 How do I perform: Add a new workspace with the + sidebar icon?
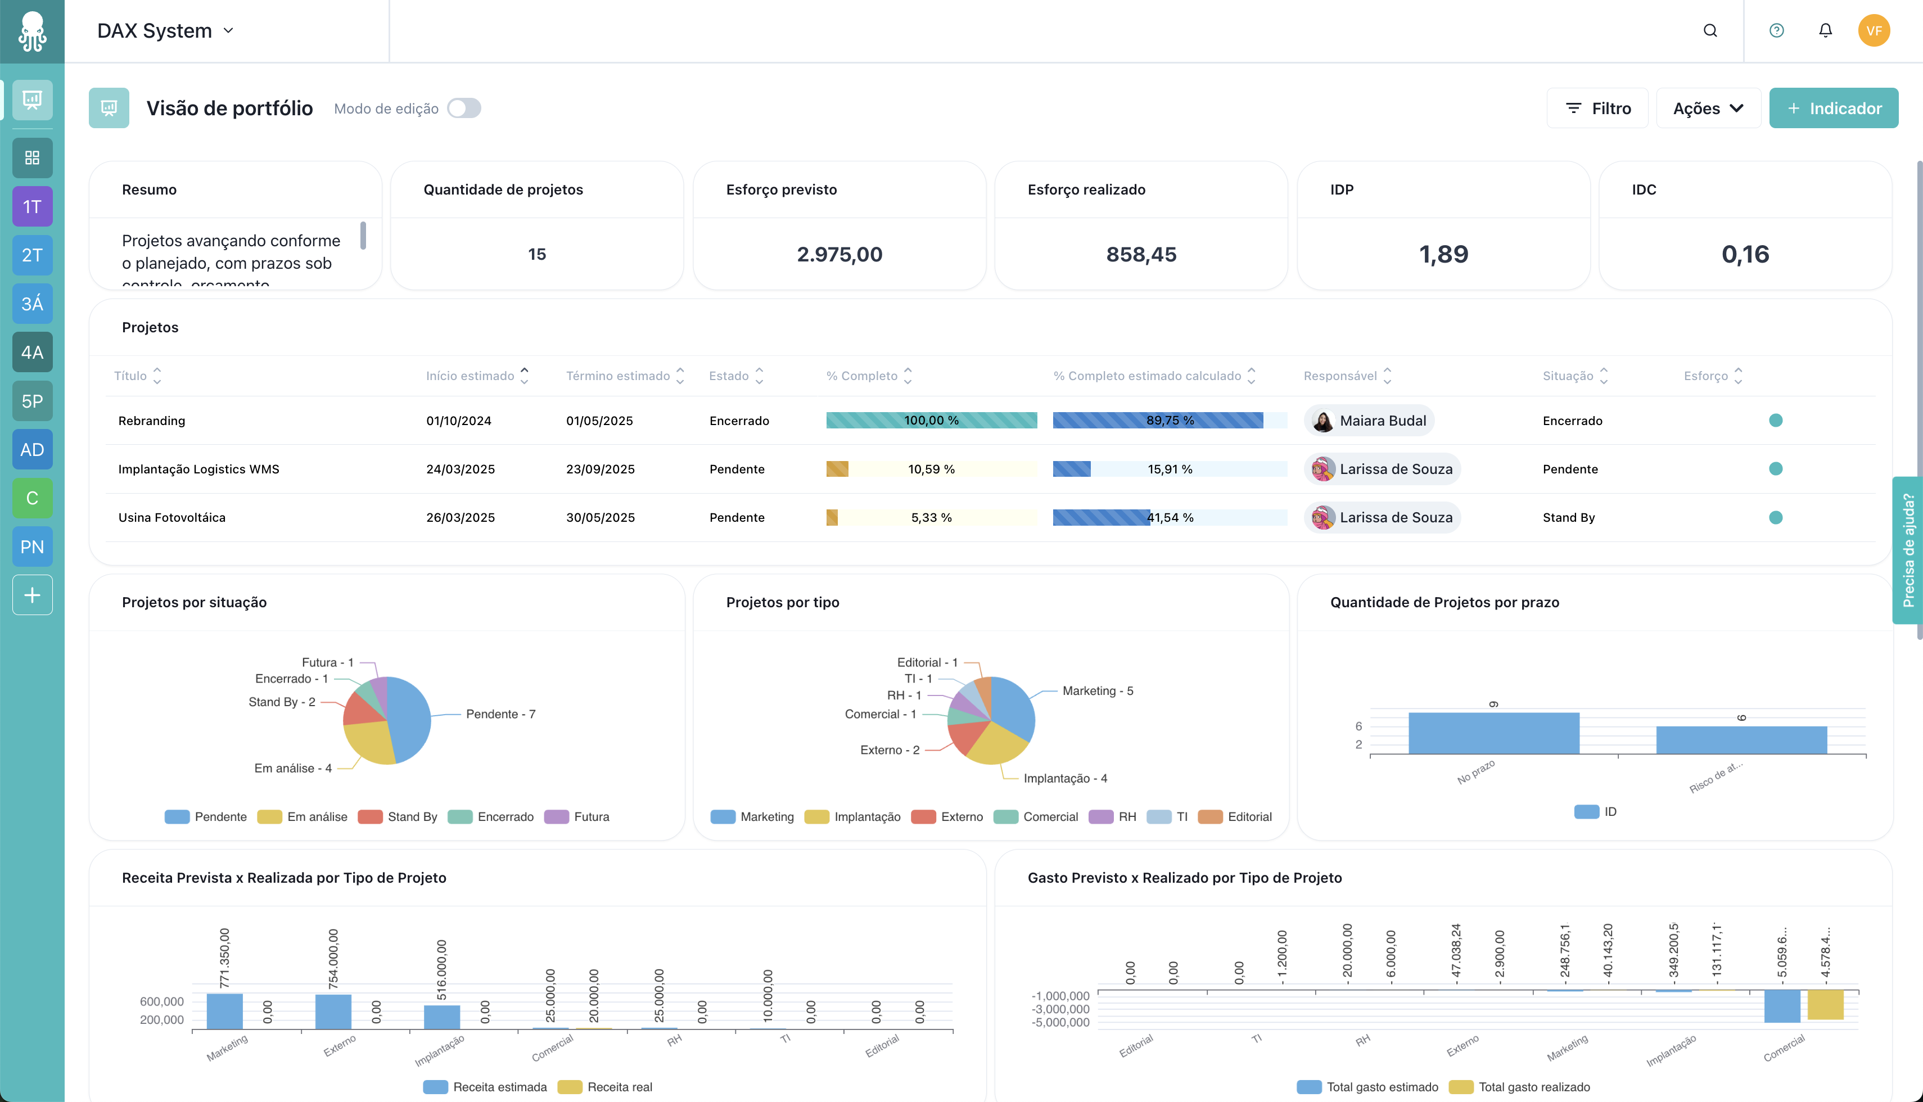(x=32, y=595)
